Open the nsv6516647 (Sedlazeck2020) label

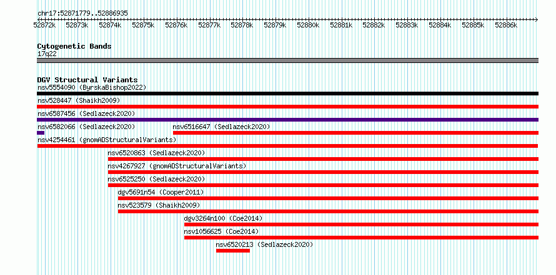(x=222, y=127)
